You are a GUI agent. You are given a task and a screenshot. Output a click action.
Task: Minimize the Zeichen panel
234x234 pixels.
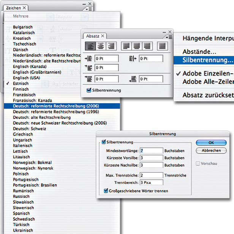click(x=84, y=4)
